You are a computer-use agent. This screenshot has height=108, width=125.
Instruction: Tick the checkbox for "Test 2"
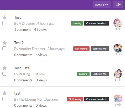[x=4, y=48]
